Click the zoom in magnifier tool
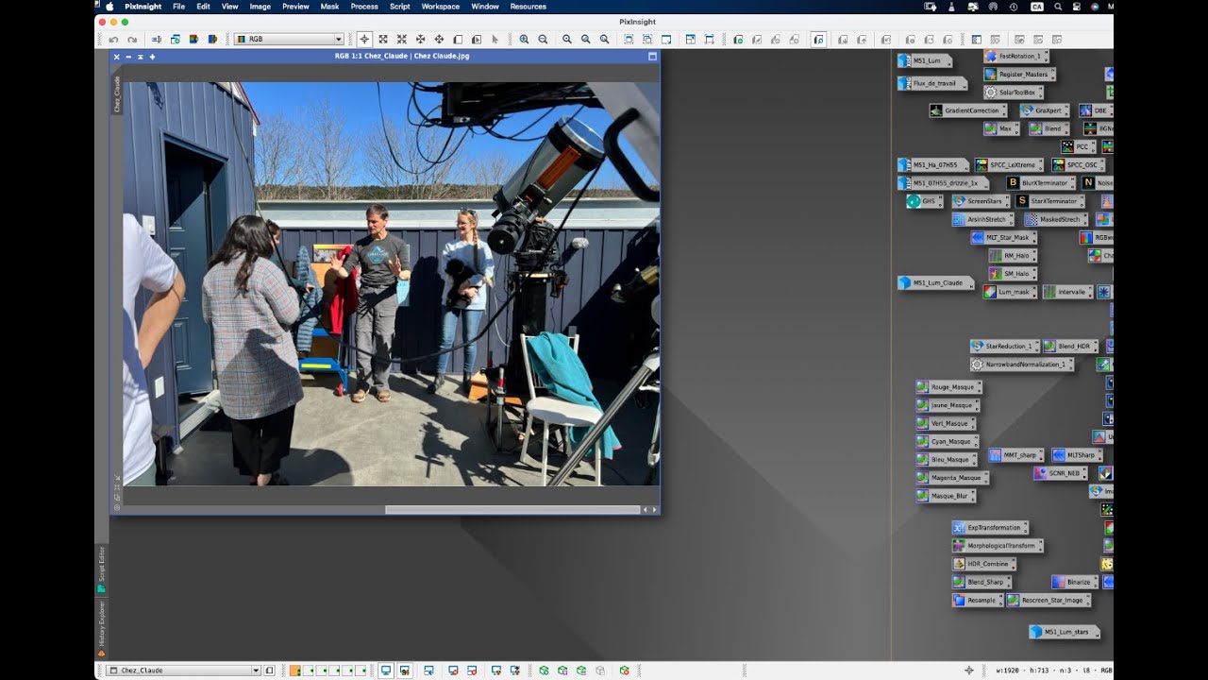This screenshot has height=680, width=1208. 524,40
